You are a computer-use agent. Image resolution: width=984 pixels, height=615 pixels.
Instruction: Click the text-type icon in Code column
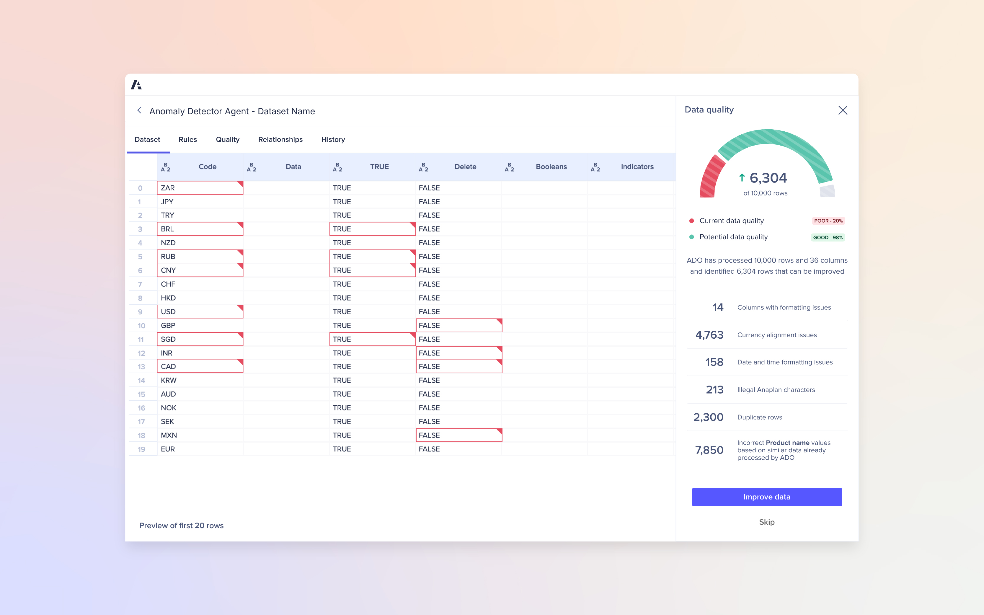pyautogui.click(x=166, y=167)
